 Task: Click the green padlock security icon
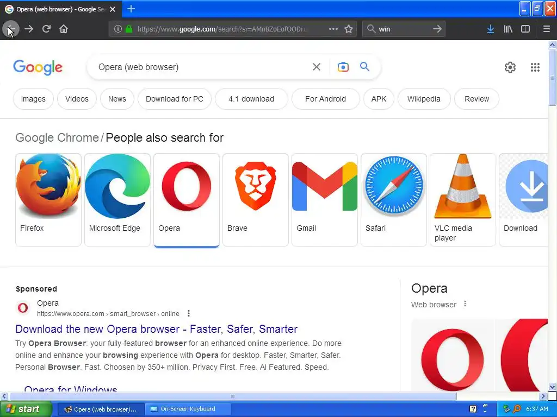[129, 29]
